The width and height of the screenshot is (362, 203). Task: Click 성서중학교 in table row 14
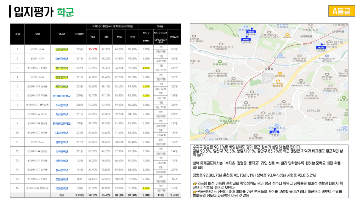62,170
